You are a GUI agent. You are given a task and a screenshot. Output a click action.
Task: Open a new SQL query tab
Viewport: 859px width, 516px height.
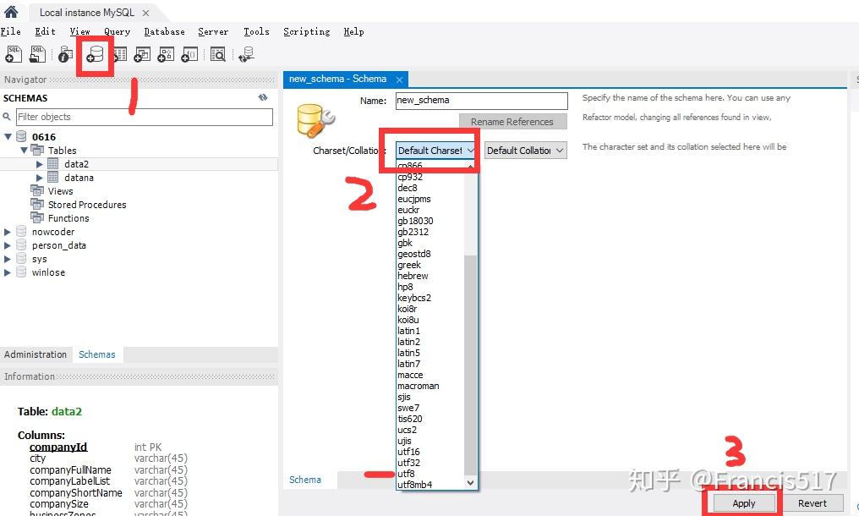click(x=13, y=53)
